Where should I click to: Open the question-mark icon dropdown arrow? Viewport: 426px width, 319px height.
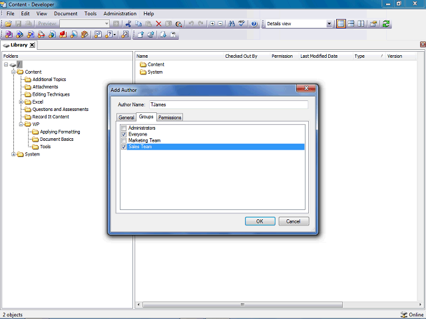[x=115, y=35]
